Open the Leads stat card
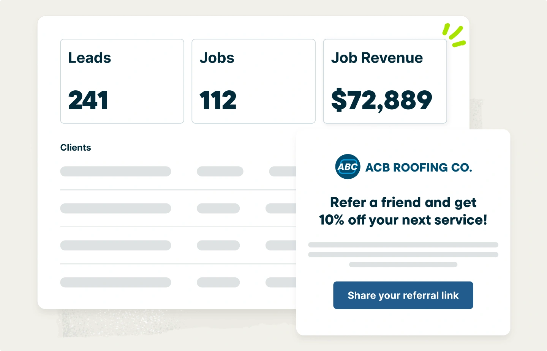Screen dimensions: 547x351 point(122,81)
